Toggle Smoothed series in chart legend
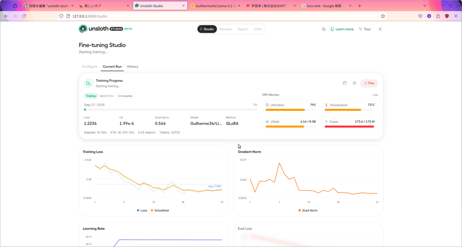Viewport: 462px width, 247px height. (x=160, y=210)
